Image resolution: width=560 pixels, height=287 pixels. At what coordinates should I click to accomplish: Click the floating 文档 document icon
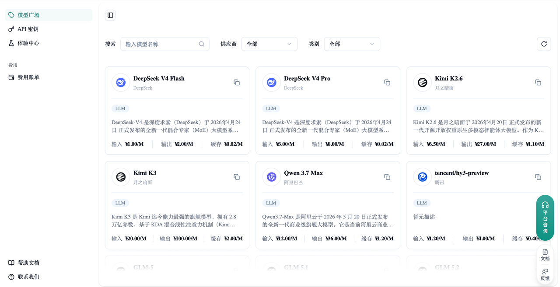click(x=545, y=252)
